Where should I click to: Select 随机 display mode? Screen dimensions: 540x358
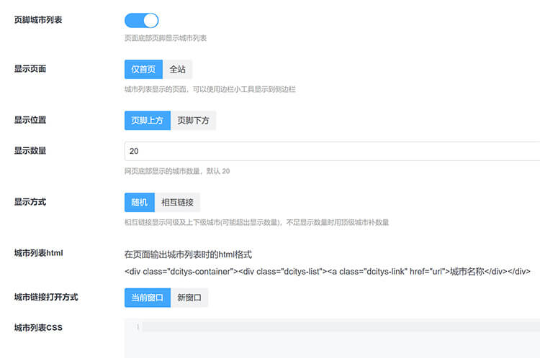pyautogui.click(x=139, y=202)
